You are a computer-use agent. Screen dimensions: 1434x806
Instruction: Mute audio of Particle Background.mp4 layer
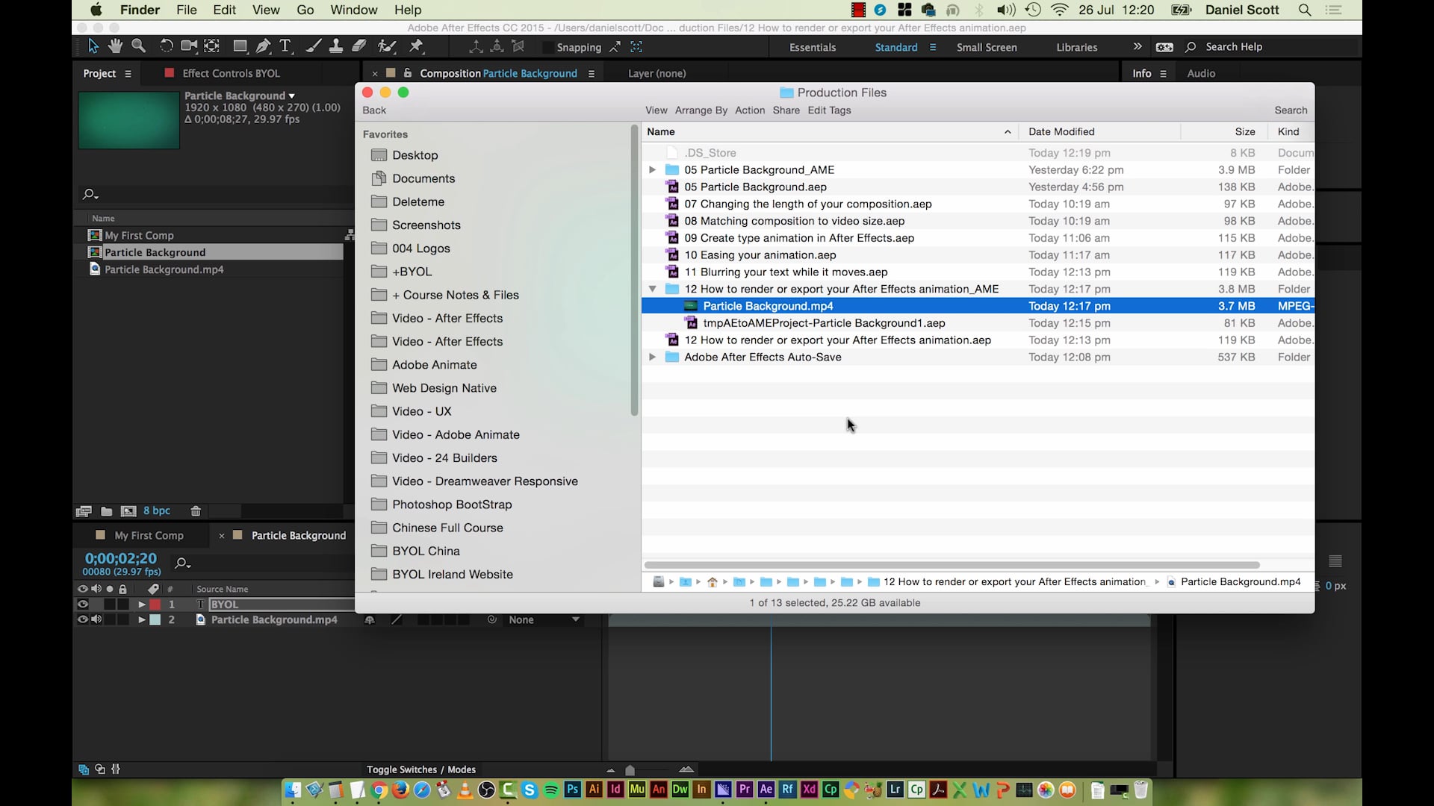coord(96,619)
